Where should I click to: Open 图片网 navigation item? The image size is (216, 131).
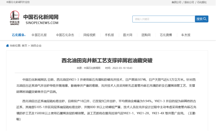tap(128, 35)
